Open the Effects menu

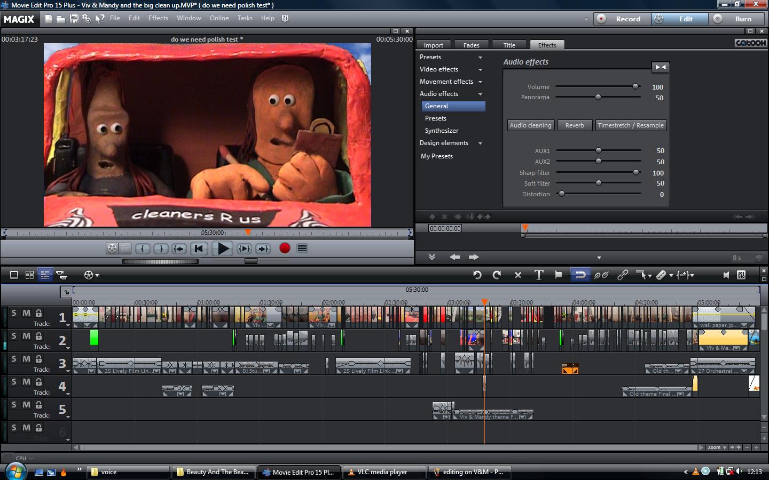click(158, 18)
